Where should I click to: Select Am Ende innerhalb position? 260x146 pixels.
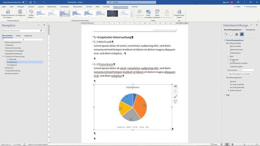tap(229, 84)
